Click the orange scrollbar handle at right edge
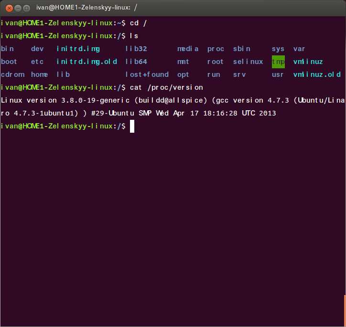 coord(345,311)
